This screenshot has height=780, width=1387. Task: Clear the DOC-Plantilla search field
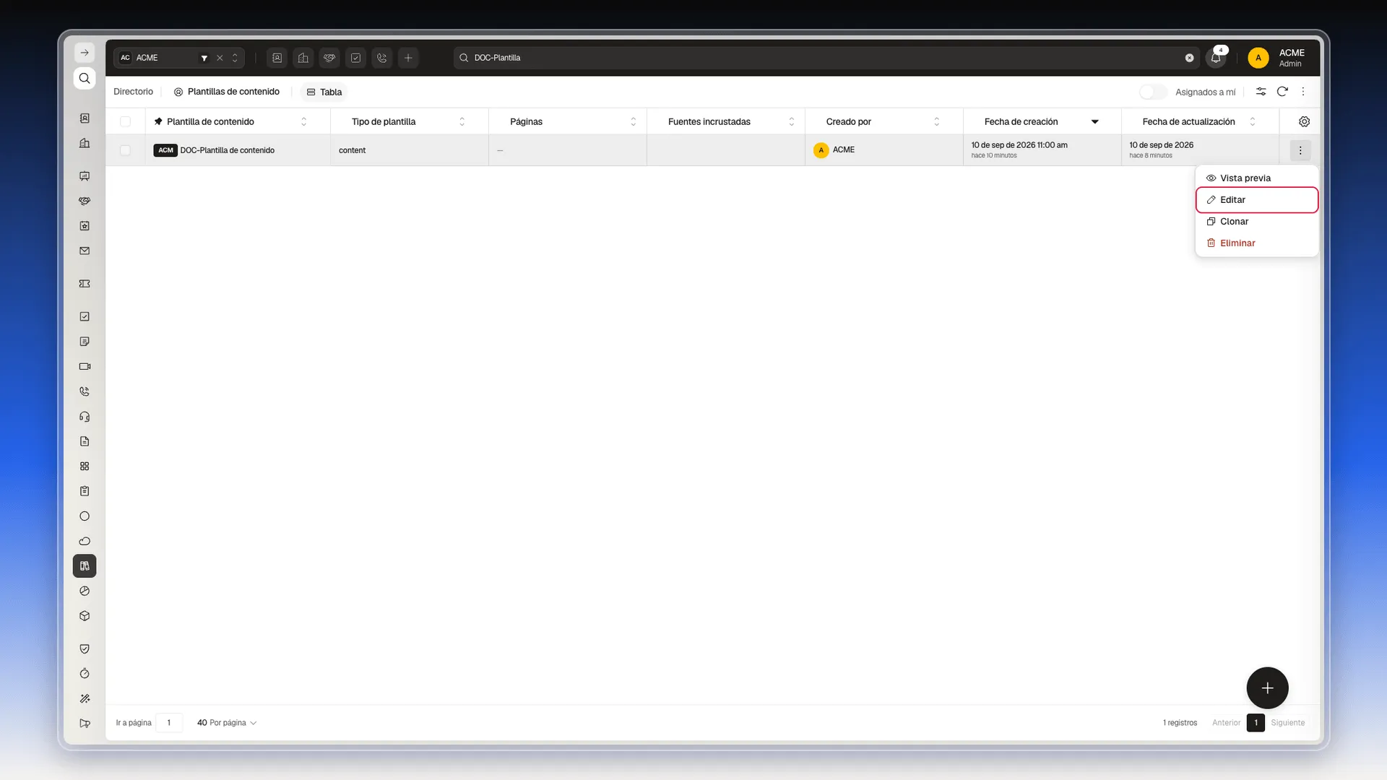1189,58
